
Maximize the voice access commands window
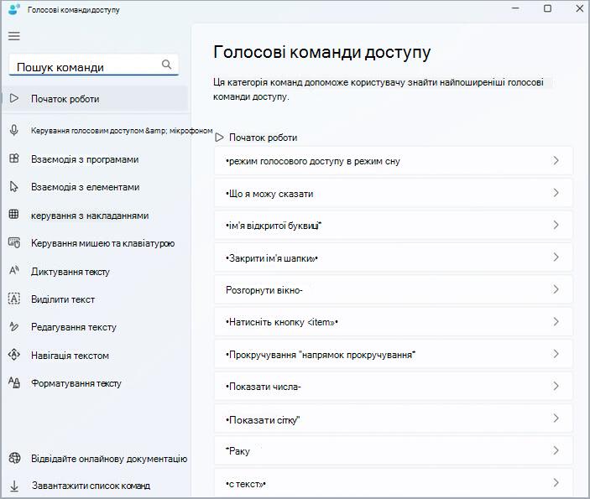click(547, 8)
